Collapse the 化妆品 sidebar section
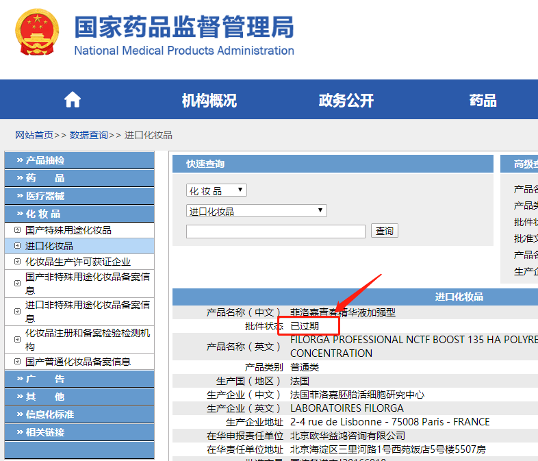This screenshot has width=538, height=461. pyautogui.click(x=79, y=214)
